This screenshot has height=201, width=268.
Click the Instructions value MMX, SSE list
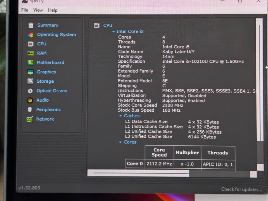(x=209, y=91)
